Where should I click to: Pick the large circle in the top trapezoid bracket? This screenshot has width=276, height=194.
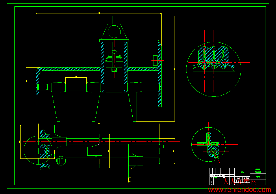(114, 32)
